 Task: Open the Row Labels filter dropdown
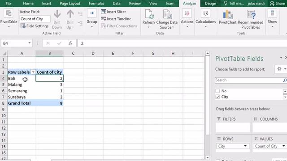[x=33, y=72]
